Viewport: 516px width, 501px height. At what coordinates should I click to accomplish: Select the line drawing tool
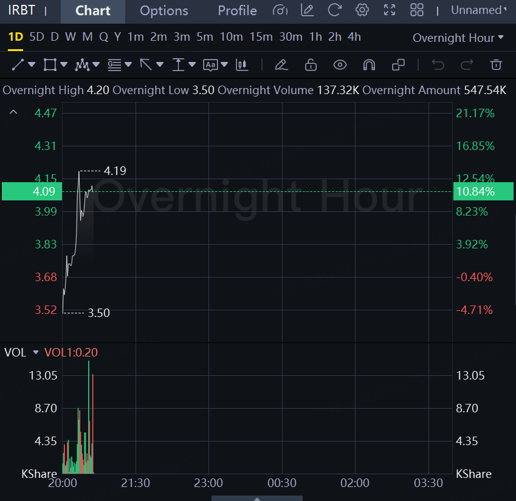click(x=18, y=64)
